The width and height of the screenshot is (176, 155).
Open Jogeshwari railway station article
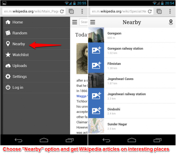132,96
